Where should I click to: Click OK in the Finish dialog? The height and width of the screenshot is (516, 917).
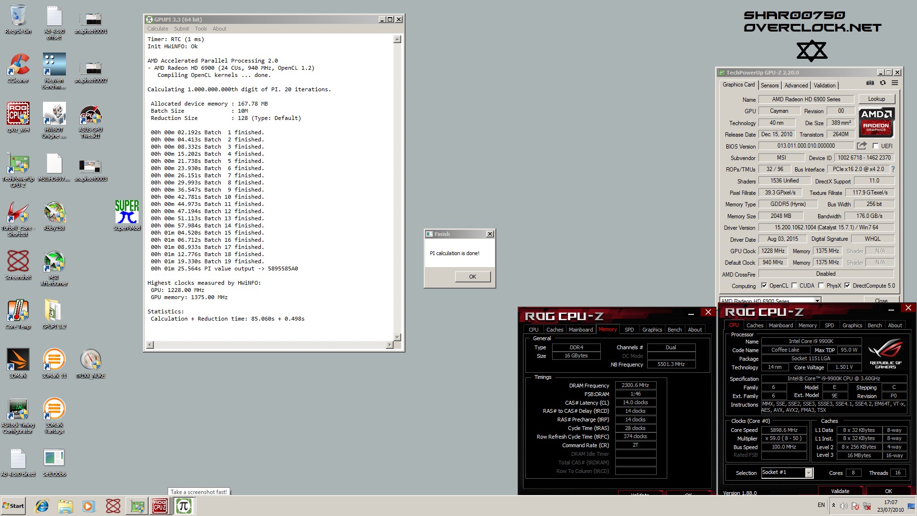(x=472, y=277)
